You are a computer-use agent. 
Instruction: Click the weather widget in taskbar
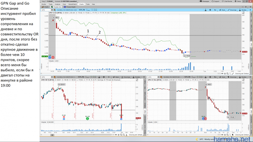(205, 139)
